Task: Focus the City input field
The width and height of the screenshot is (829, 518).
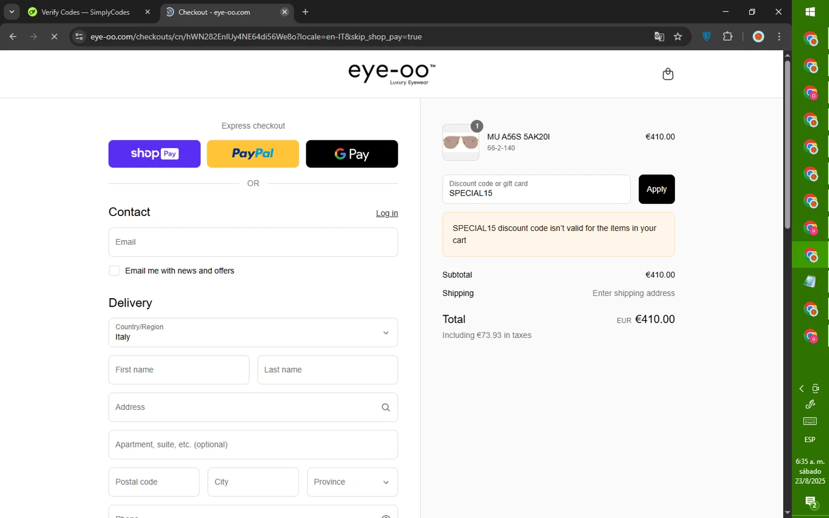Action: point(253,482)
